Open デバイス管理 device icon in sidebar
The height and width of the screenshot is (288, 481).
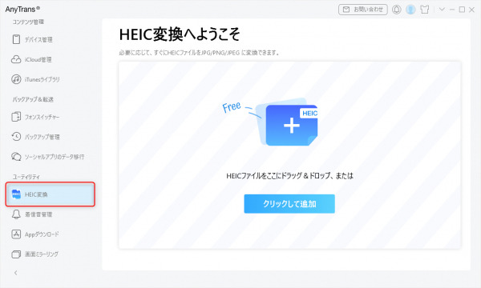point(16,39)
